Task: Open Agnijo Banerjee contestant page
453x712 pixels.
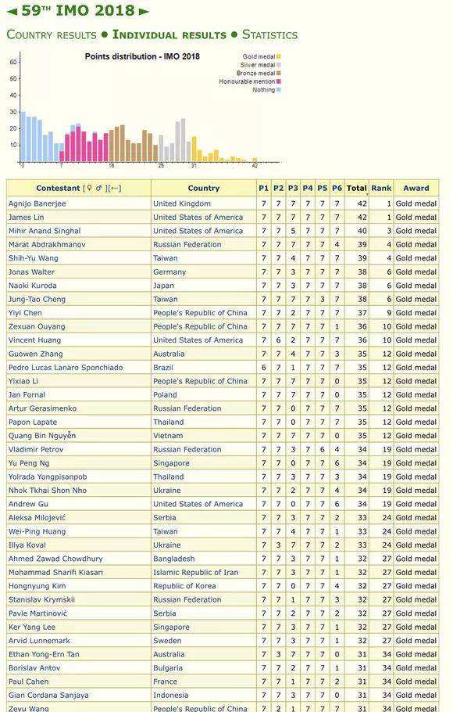Action: pos(37,203)
